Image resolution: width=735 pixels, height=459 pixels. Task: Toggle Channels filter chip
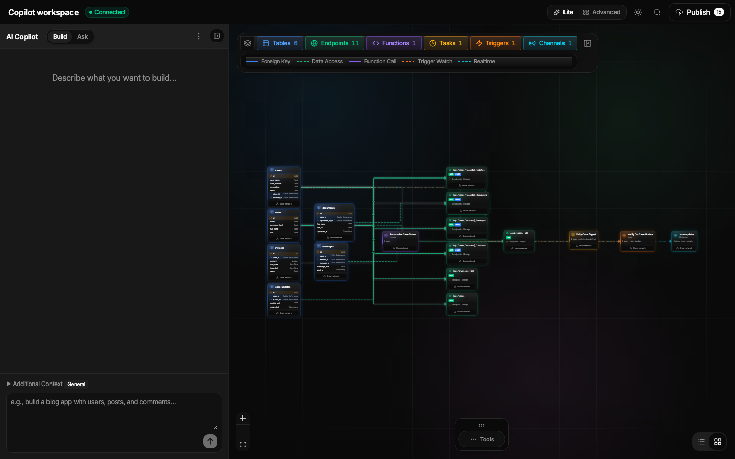[550, 43]
